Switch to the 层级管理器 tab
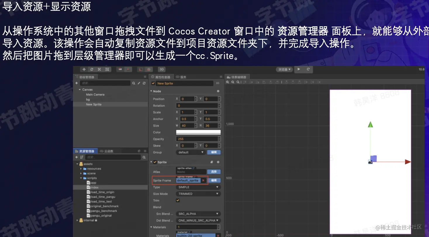The height and width of the screenshot is (237, 429). coord(85,77)
